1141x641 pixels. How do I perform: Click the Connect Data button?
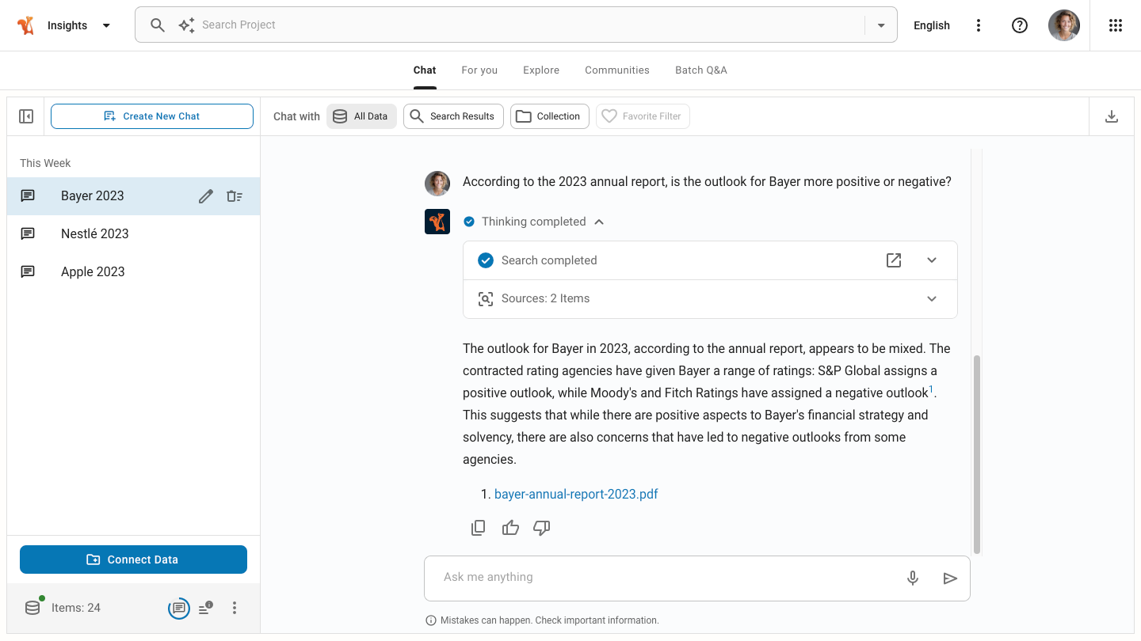(133, 559)
